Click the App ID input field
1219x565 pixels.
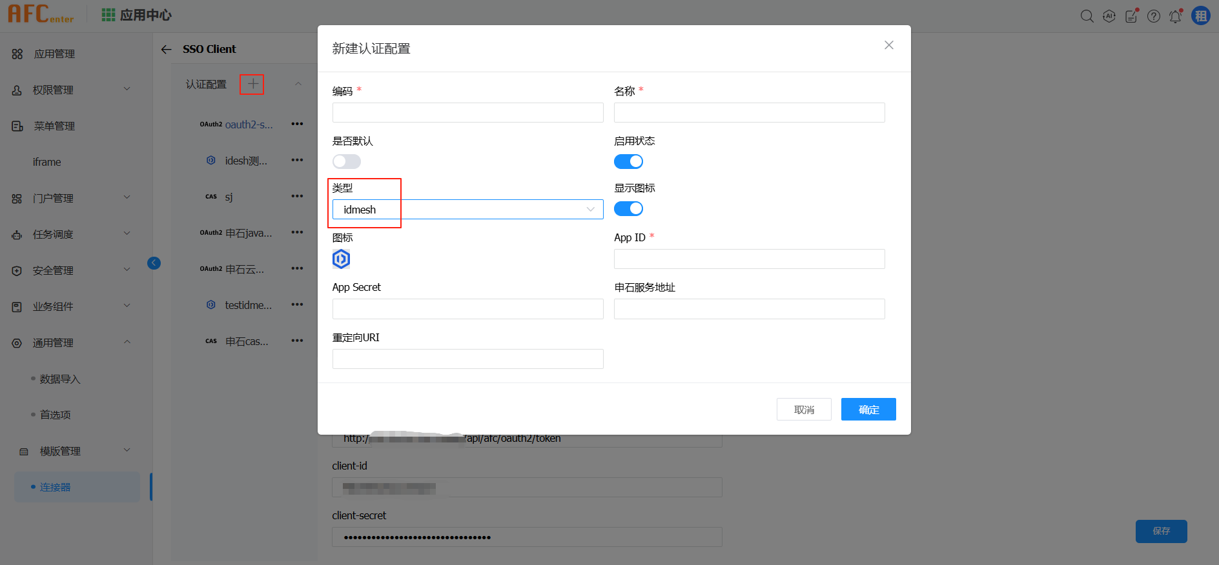[x=749, y=259]
